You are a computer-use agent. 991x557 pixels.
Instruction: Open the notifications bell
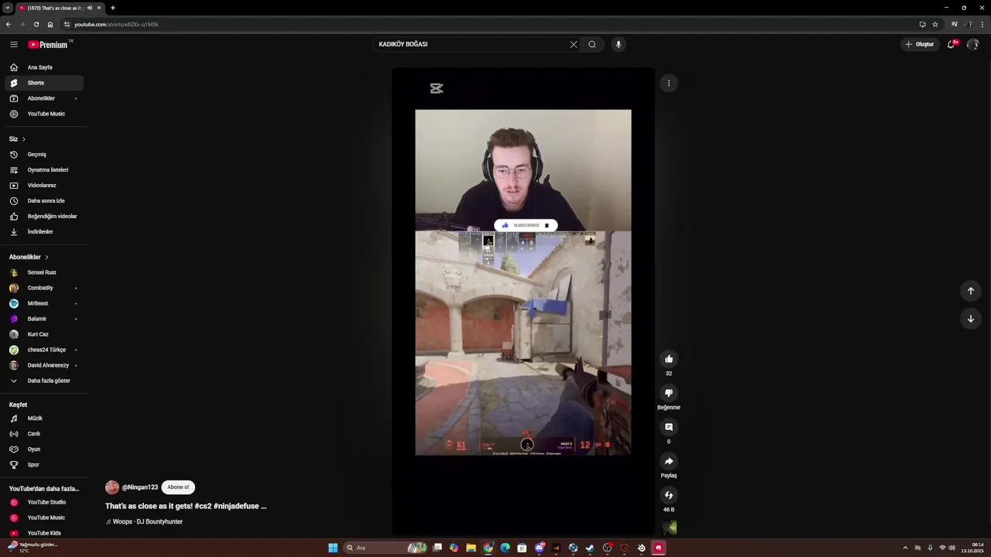pos(952,44)
